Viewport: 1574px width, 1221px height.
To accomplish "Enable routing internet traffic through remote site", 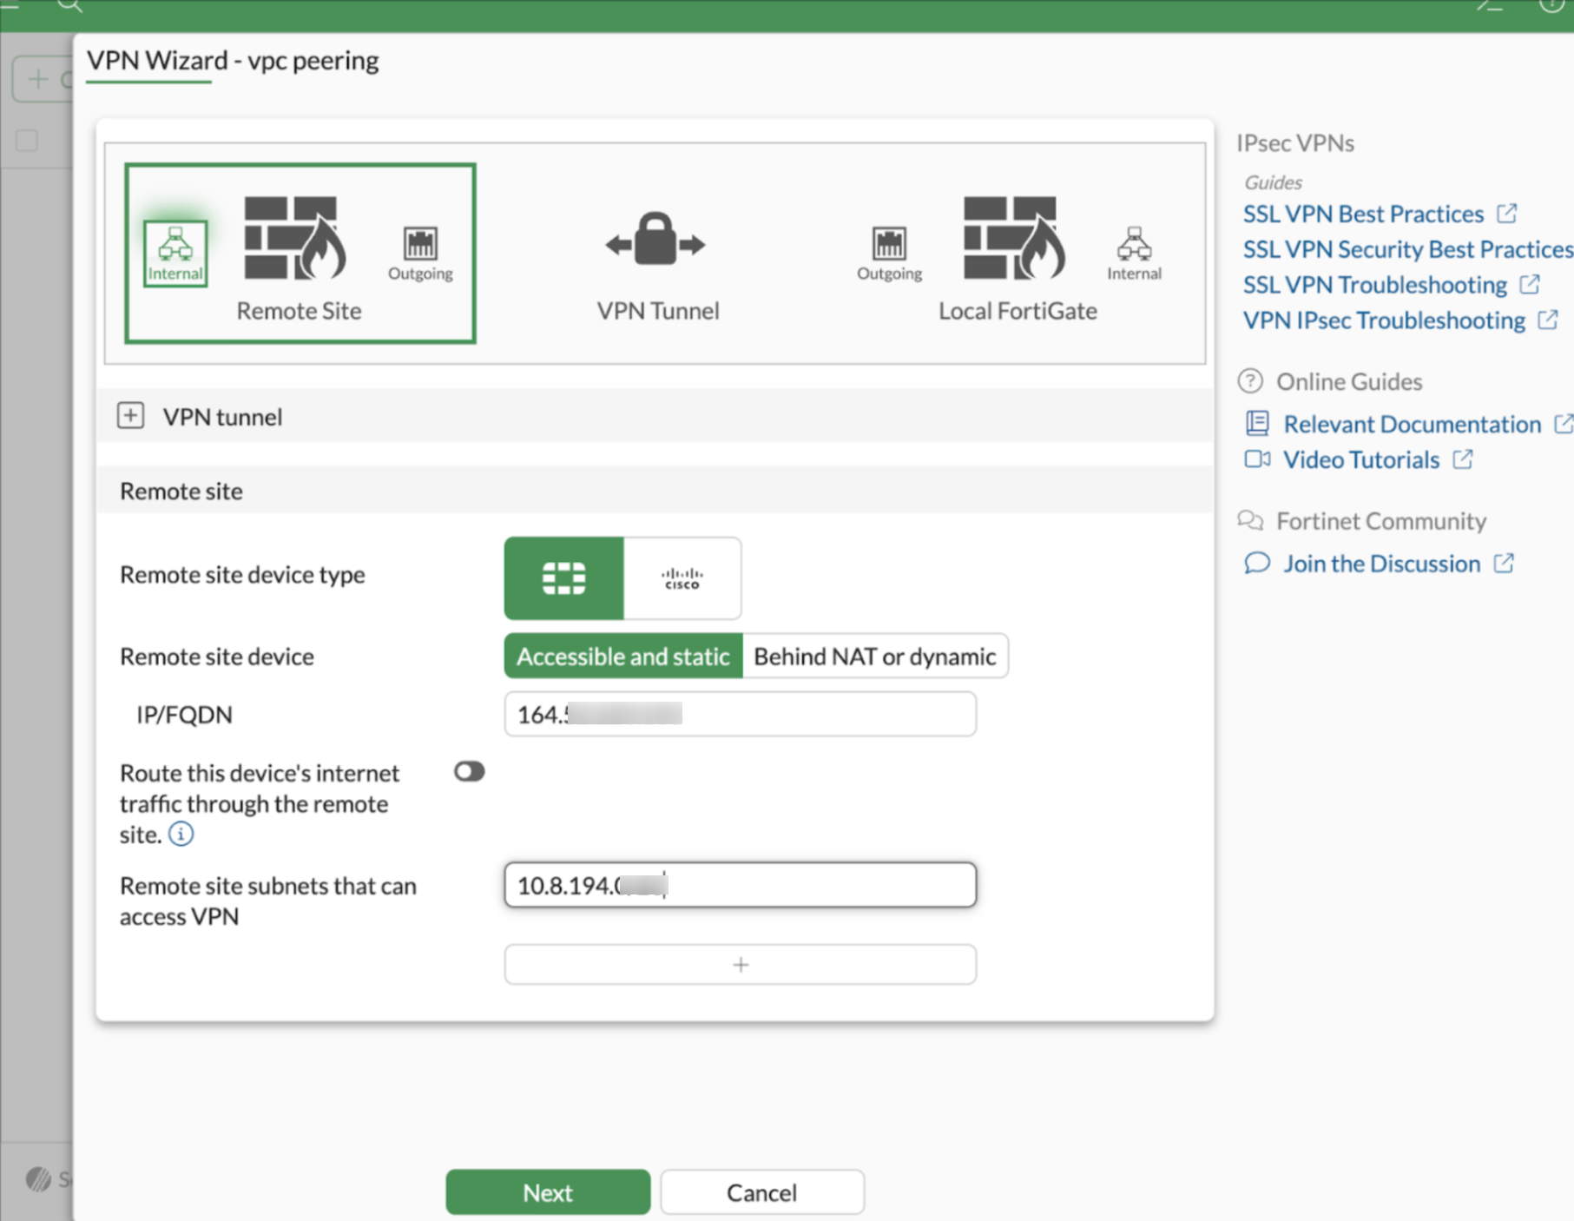I will tap(469, 771).
